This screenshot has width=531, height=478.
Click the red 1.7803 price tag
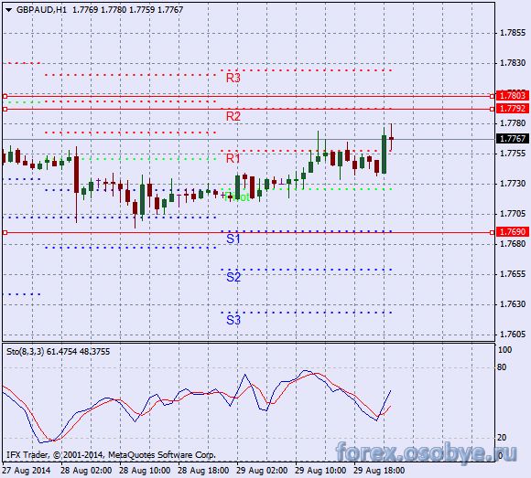513,96
